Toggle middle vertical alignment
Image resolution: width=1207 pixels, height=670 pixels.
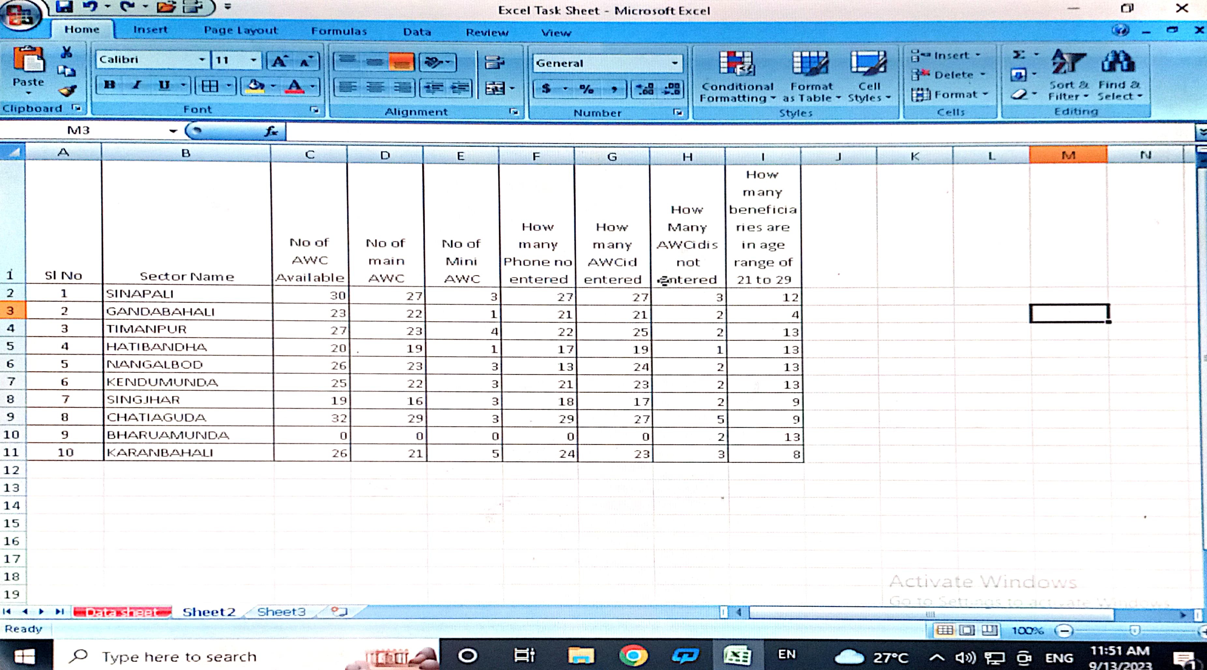[x=374, y=62]
